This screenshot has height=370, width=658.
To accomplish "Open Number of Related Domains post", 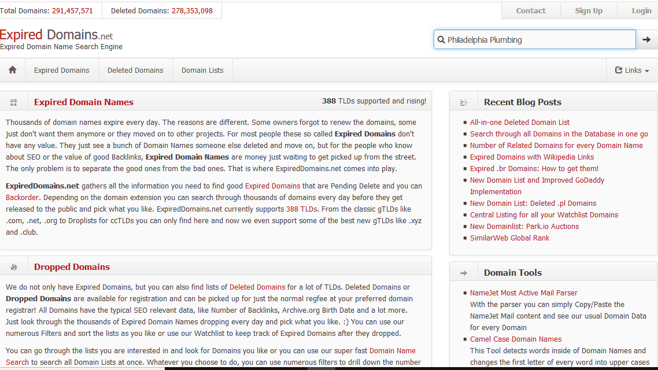I will (x=556, y=145).
